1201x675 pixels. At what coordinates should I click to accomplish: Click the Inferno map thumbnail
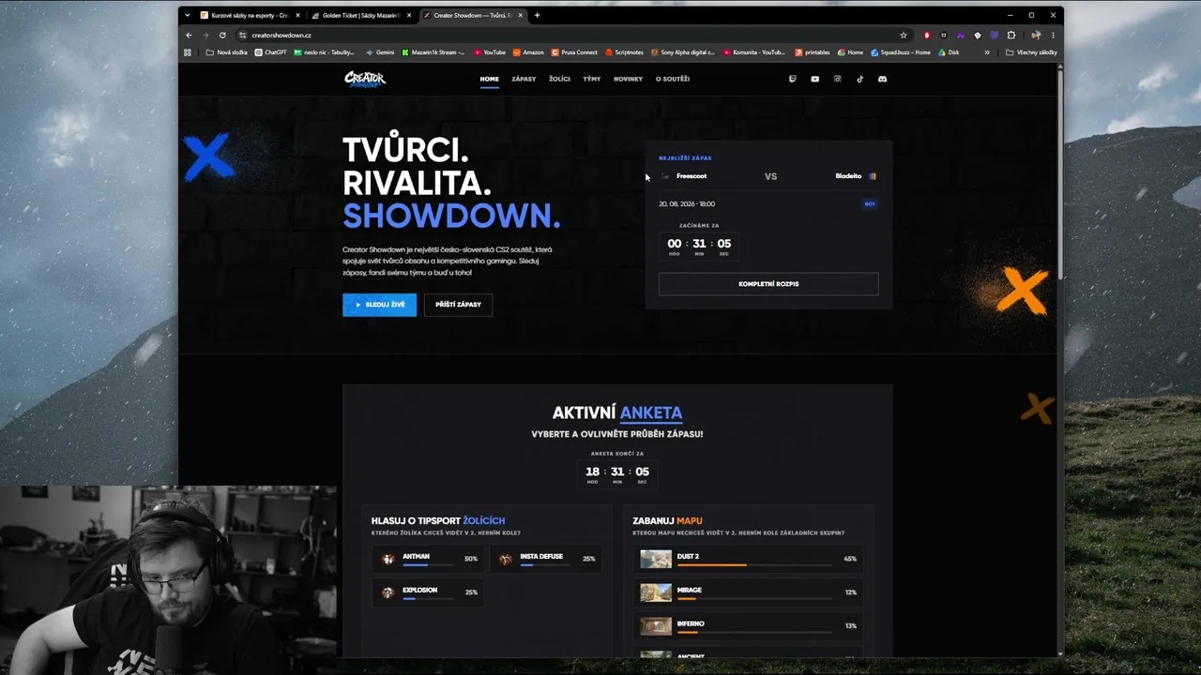(656, 625)
